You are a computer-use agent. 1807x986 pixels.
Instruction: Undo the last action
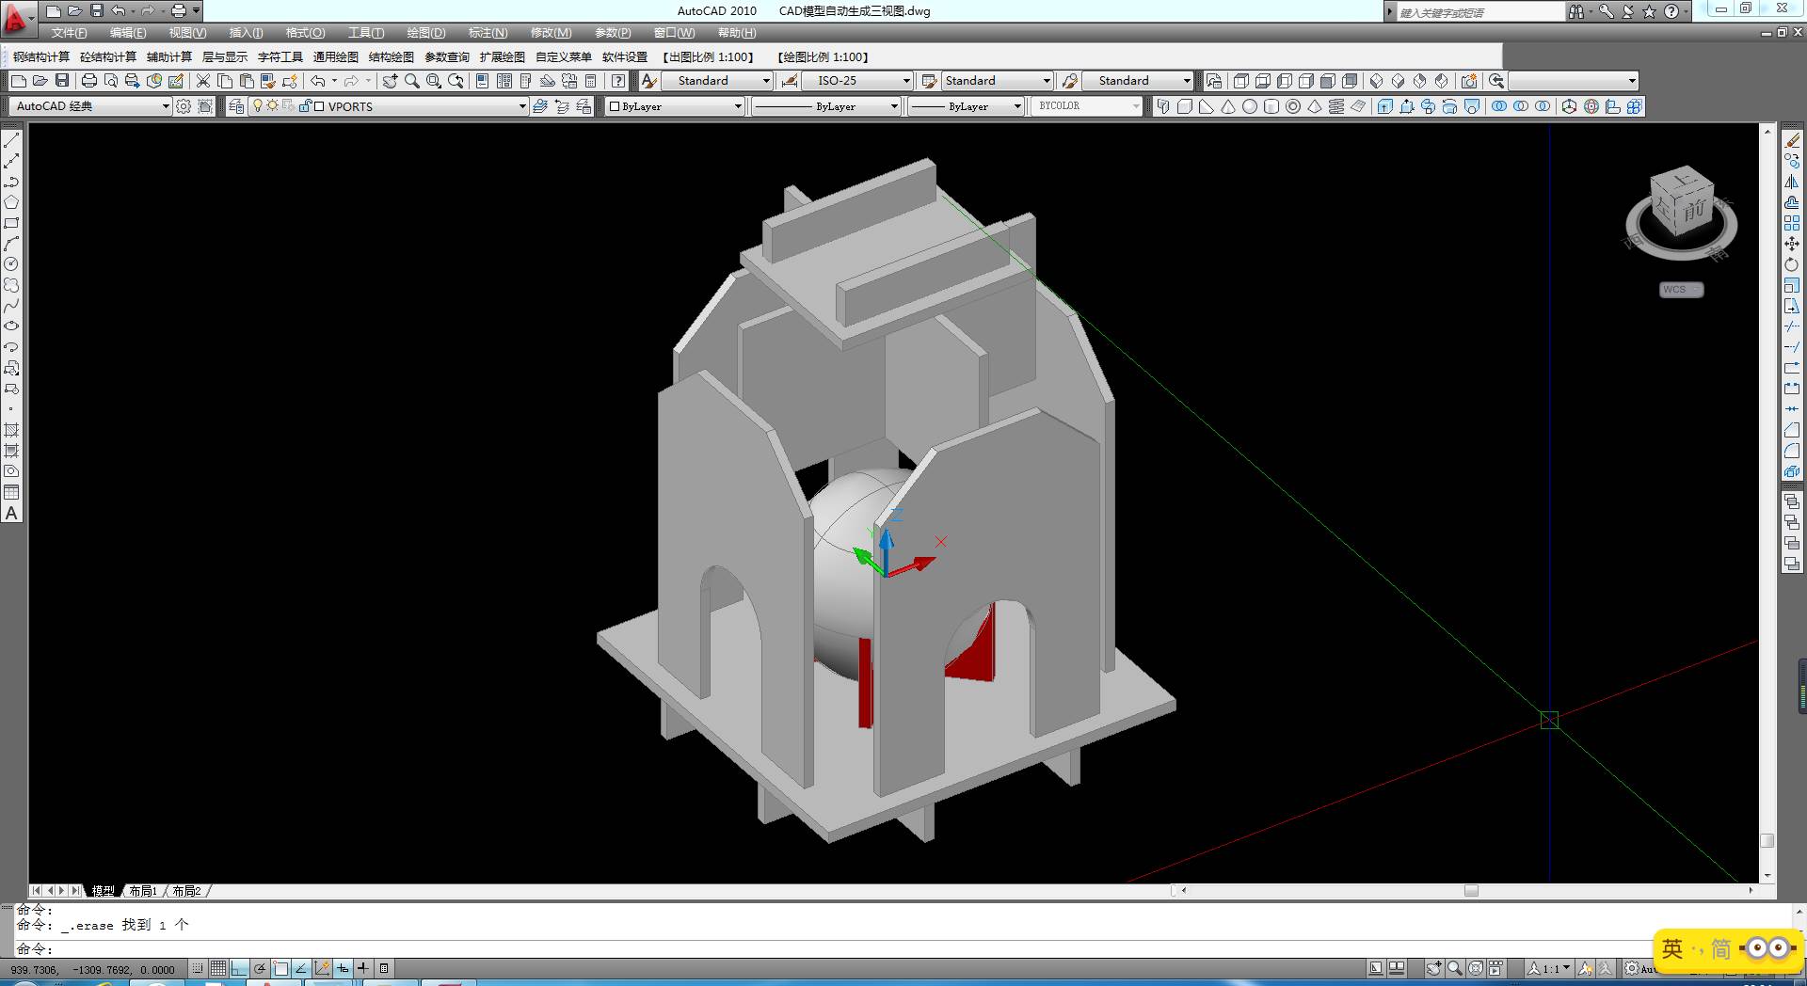(318, 81)
